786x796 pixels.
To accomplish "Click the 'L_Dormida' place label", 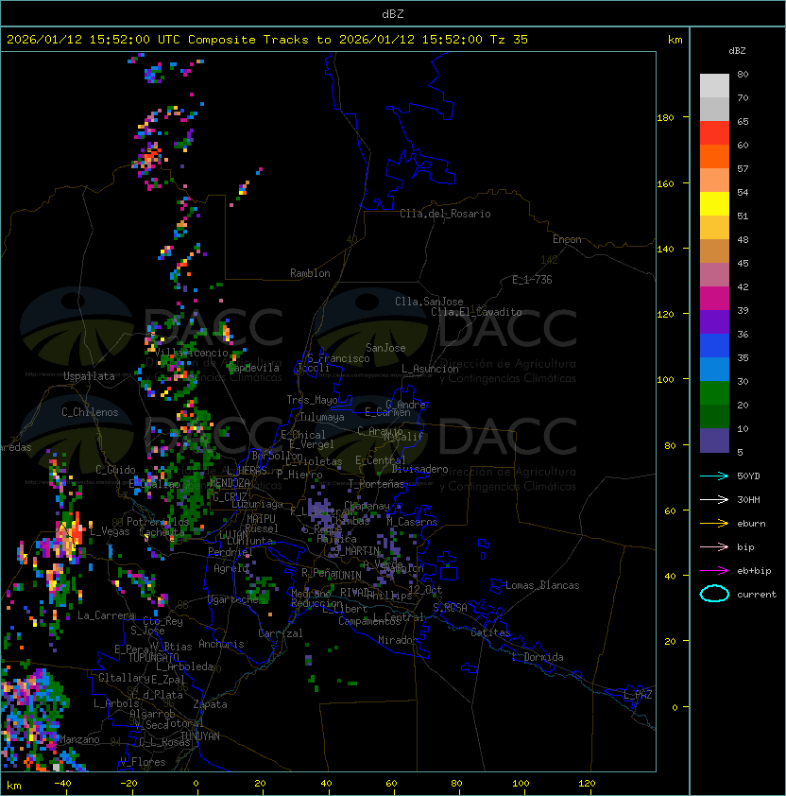I will click(x=538, y=657).
